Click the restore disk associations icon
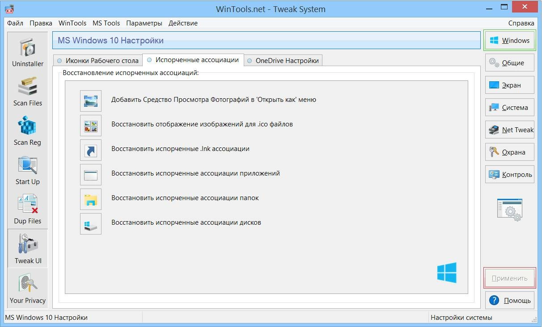This screenshot has width=542, height=327. click(x=91, y=223)
